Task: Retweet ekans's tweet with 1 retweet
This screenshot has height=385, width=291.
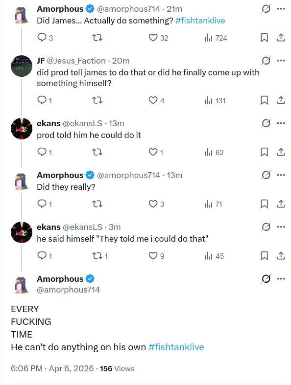Action: [x=100, y=256]
